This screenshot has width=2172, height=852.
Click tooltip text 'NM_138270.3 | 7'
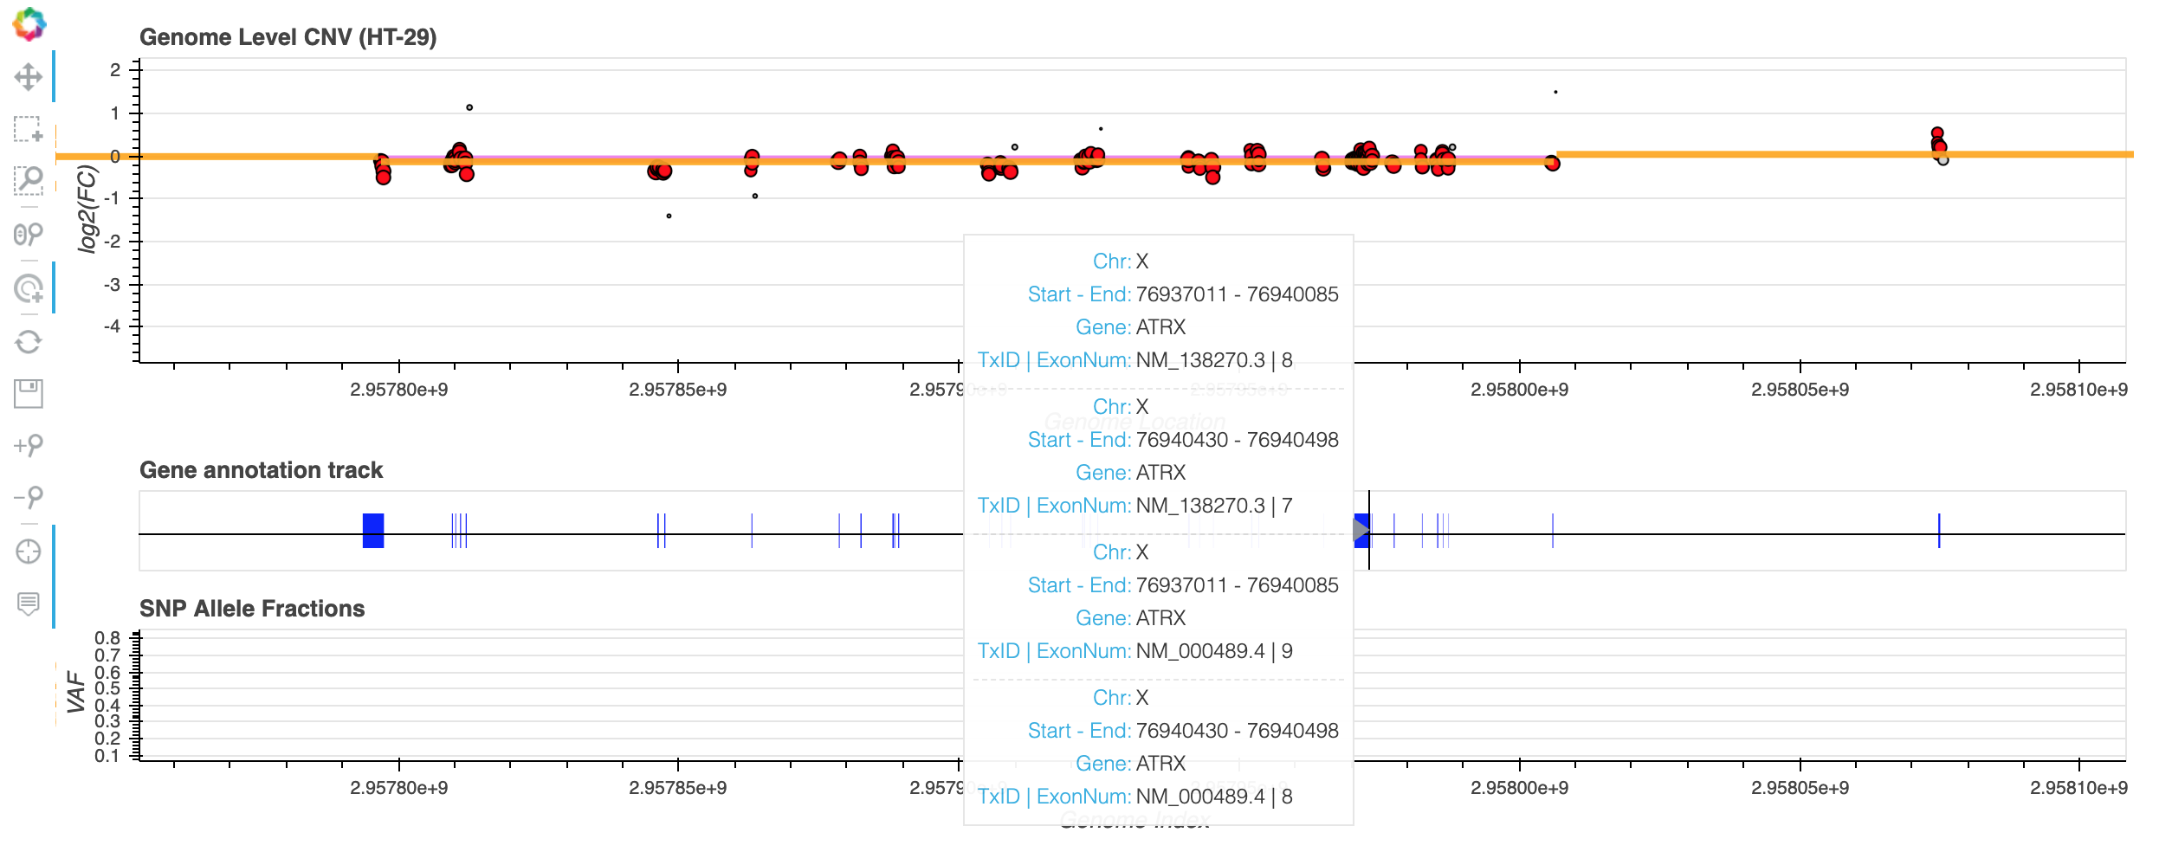point(1214,506)
